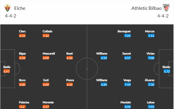Click the Athletic Bilbao club crest icon
Image resolution: width=174 pixels, height=109 pixels.
coord(166,8)
